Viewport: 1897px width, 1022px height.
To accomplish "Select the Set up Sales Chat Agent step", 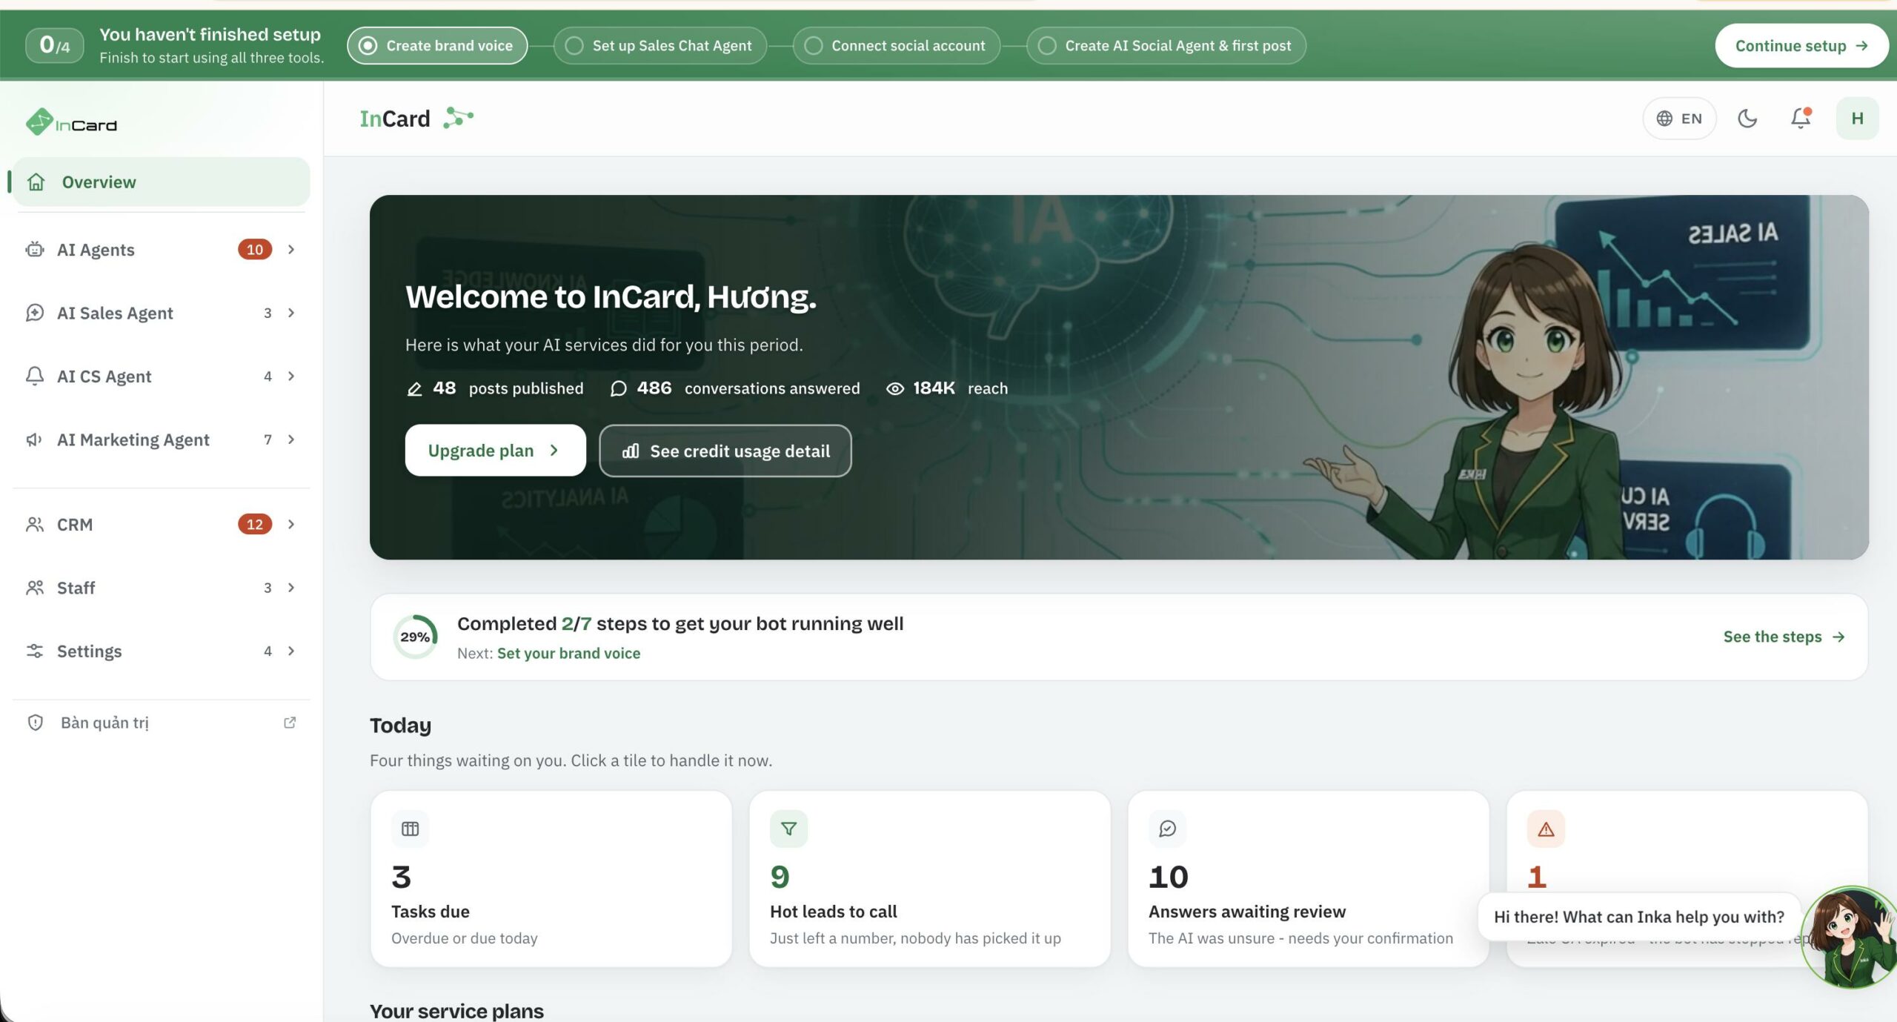I will coord(660,46).
